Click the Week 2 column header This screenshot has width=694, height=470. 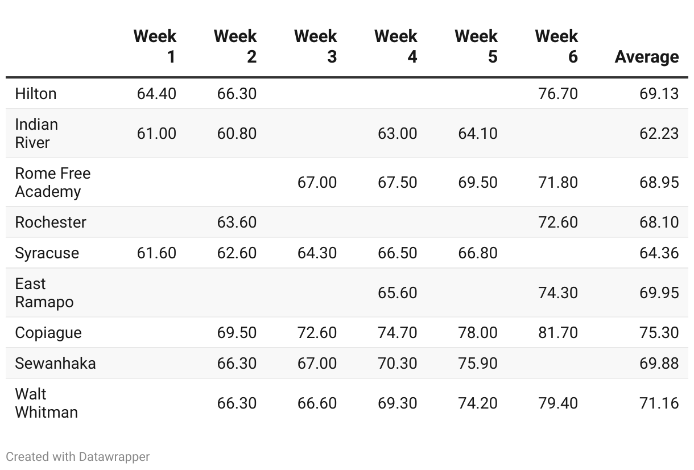pos(235,46)
